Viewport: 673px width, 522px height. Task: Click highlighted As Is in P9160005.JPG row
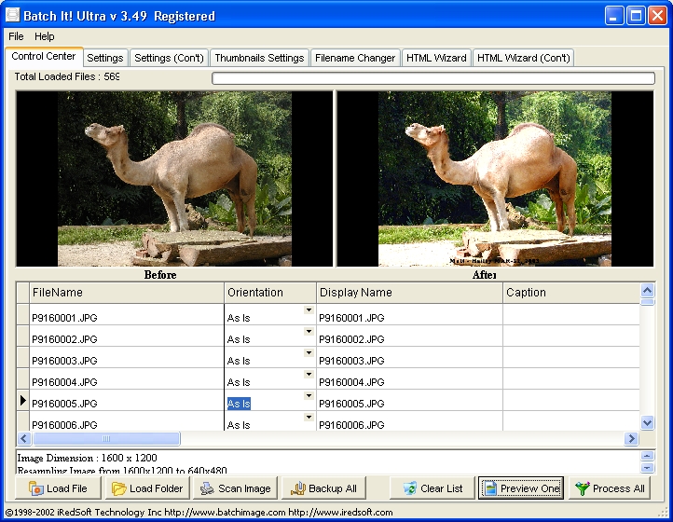point(239,404)
